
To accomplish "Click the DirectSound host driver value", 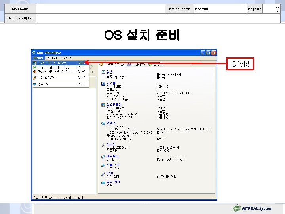I will [x=168, y=147].
